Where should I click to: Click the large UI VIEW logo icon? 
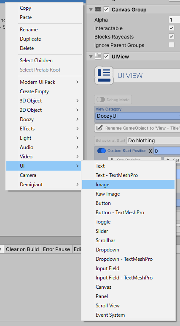tap(104, 75)
